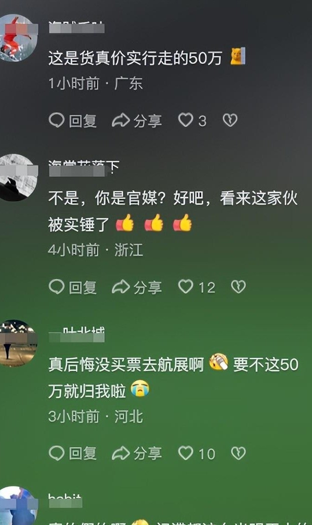Tap broken heart on 浙江 comment
Screen dimensions: 312x525
click(x=239, y=287)
